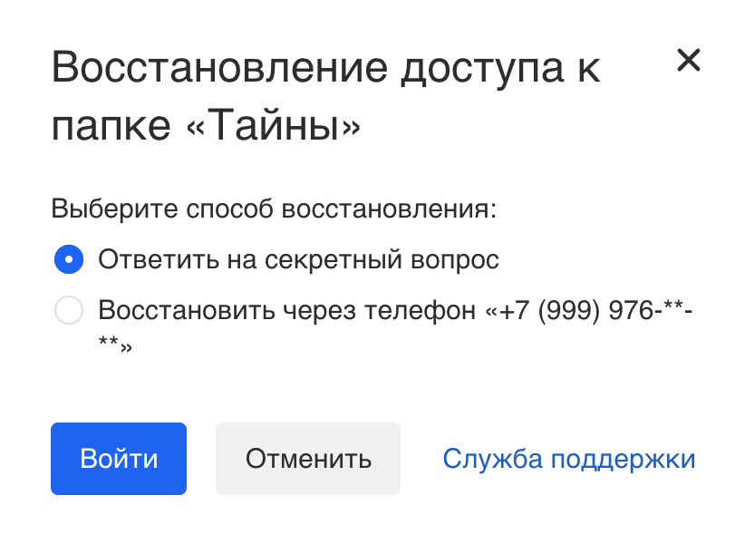Cancel folder access recovery with «Отменить»
The width and height of the screenshot is (745, 544).
pyautogui.click(x=308, y=459)
